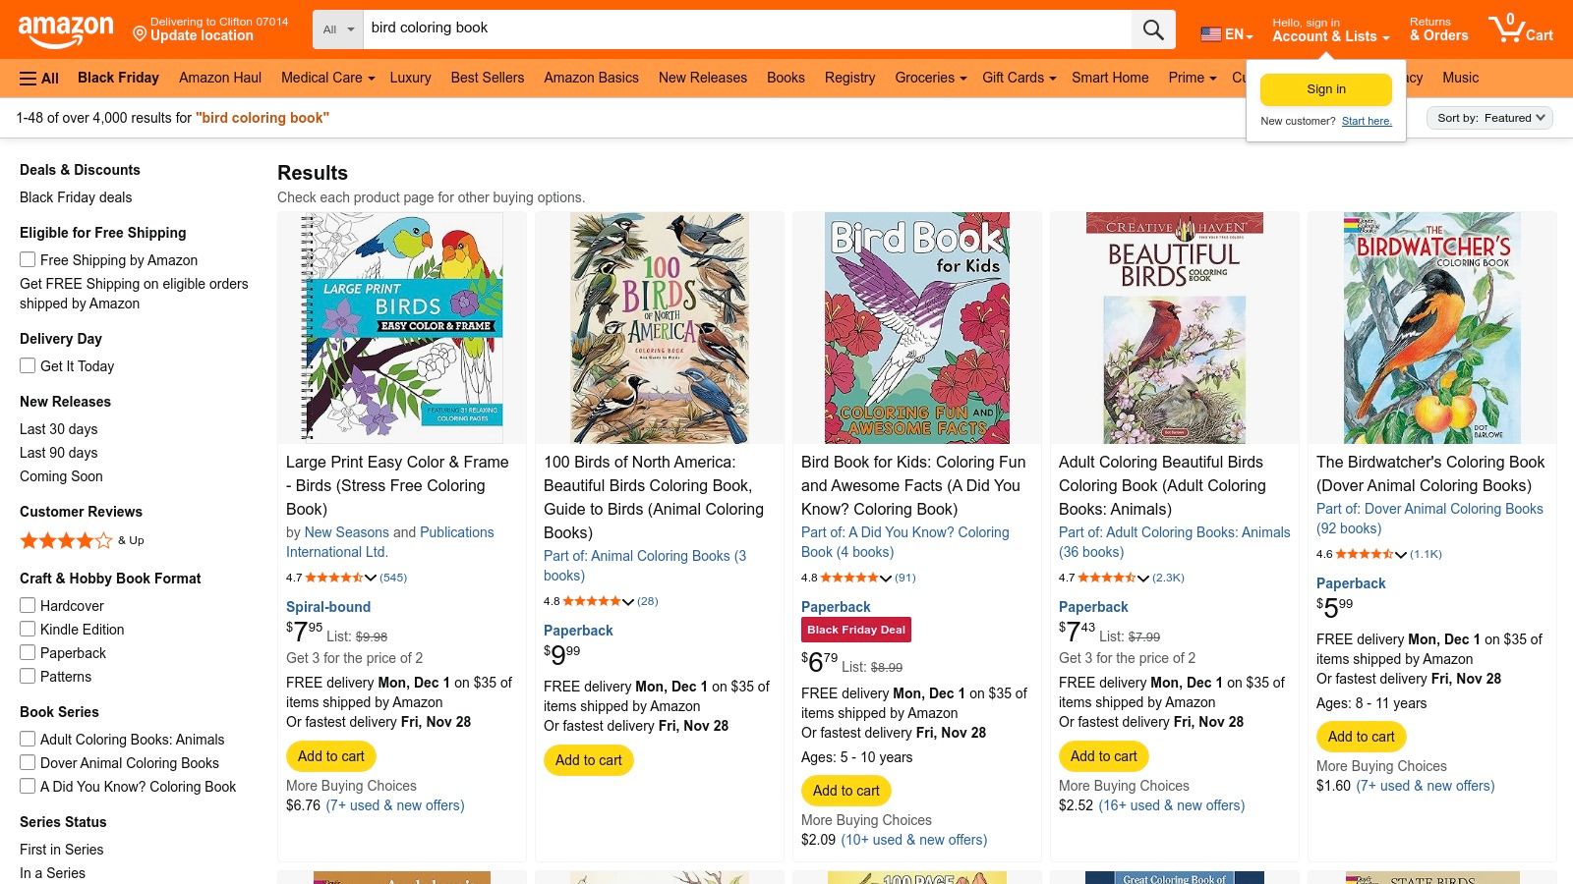Open the Start here new customer link
The image size is (1573, 884).
tap(1367, 121)
